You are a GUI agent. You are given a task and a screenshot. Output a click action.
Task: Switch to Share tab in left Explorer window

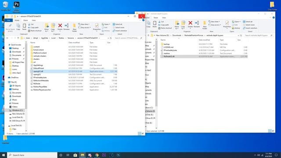(25, 20)
